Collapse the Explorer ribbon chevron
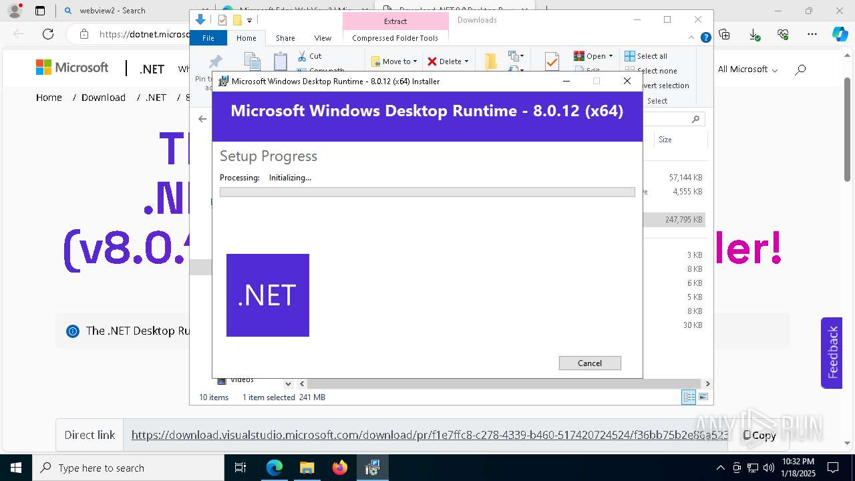The height and width of the screenshot is (481, 855). (692, 38)
